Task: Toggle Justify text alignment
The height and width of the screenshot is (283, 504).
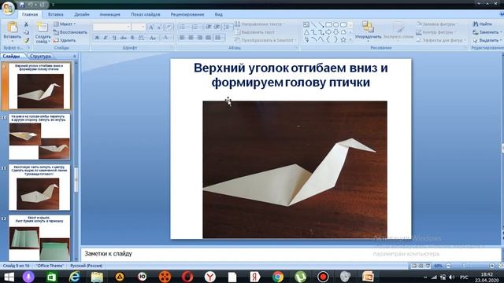Action: click(208, 38)
